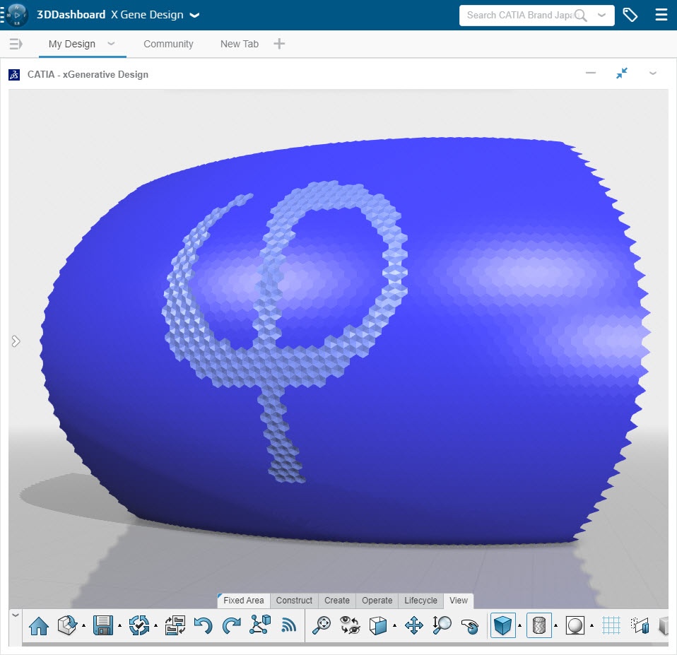The image size is (677, 655).
Task: Open dropdown arrow next to Update icon
Action: pos(155,625)
